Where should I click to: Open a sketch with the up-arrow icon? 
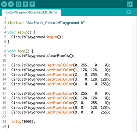[25, 4]
